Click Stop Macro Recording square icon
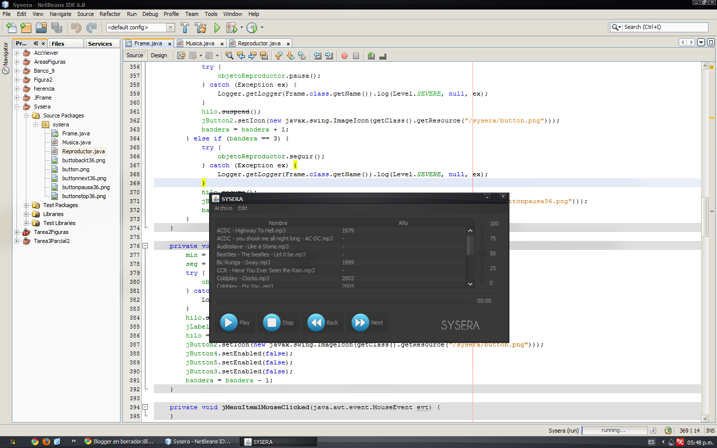The image size is (717, 448). [x=356, y=56]
